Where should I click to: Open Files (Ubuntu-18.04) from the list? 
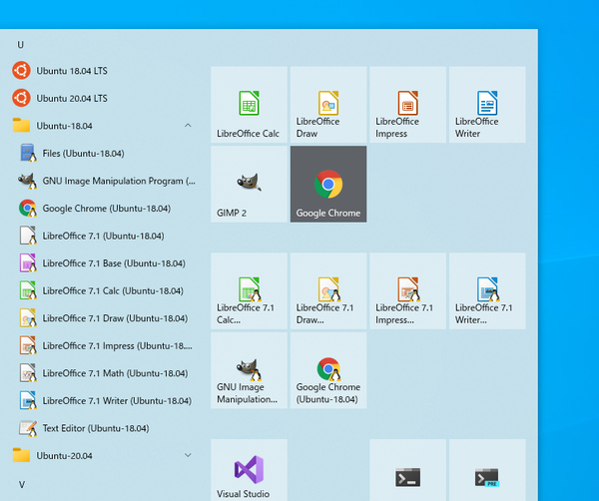coord(82,154)
